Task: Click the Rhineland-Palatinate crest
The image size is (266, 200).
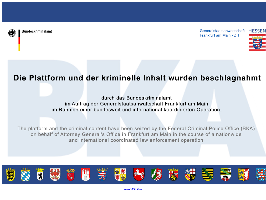Action: tap(173, 174)
